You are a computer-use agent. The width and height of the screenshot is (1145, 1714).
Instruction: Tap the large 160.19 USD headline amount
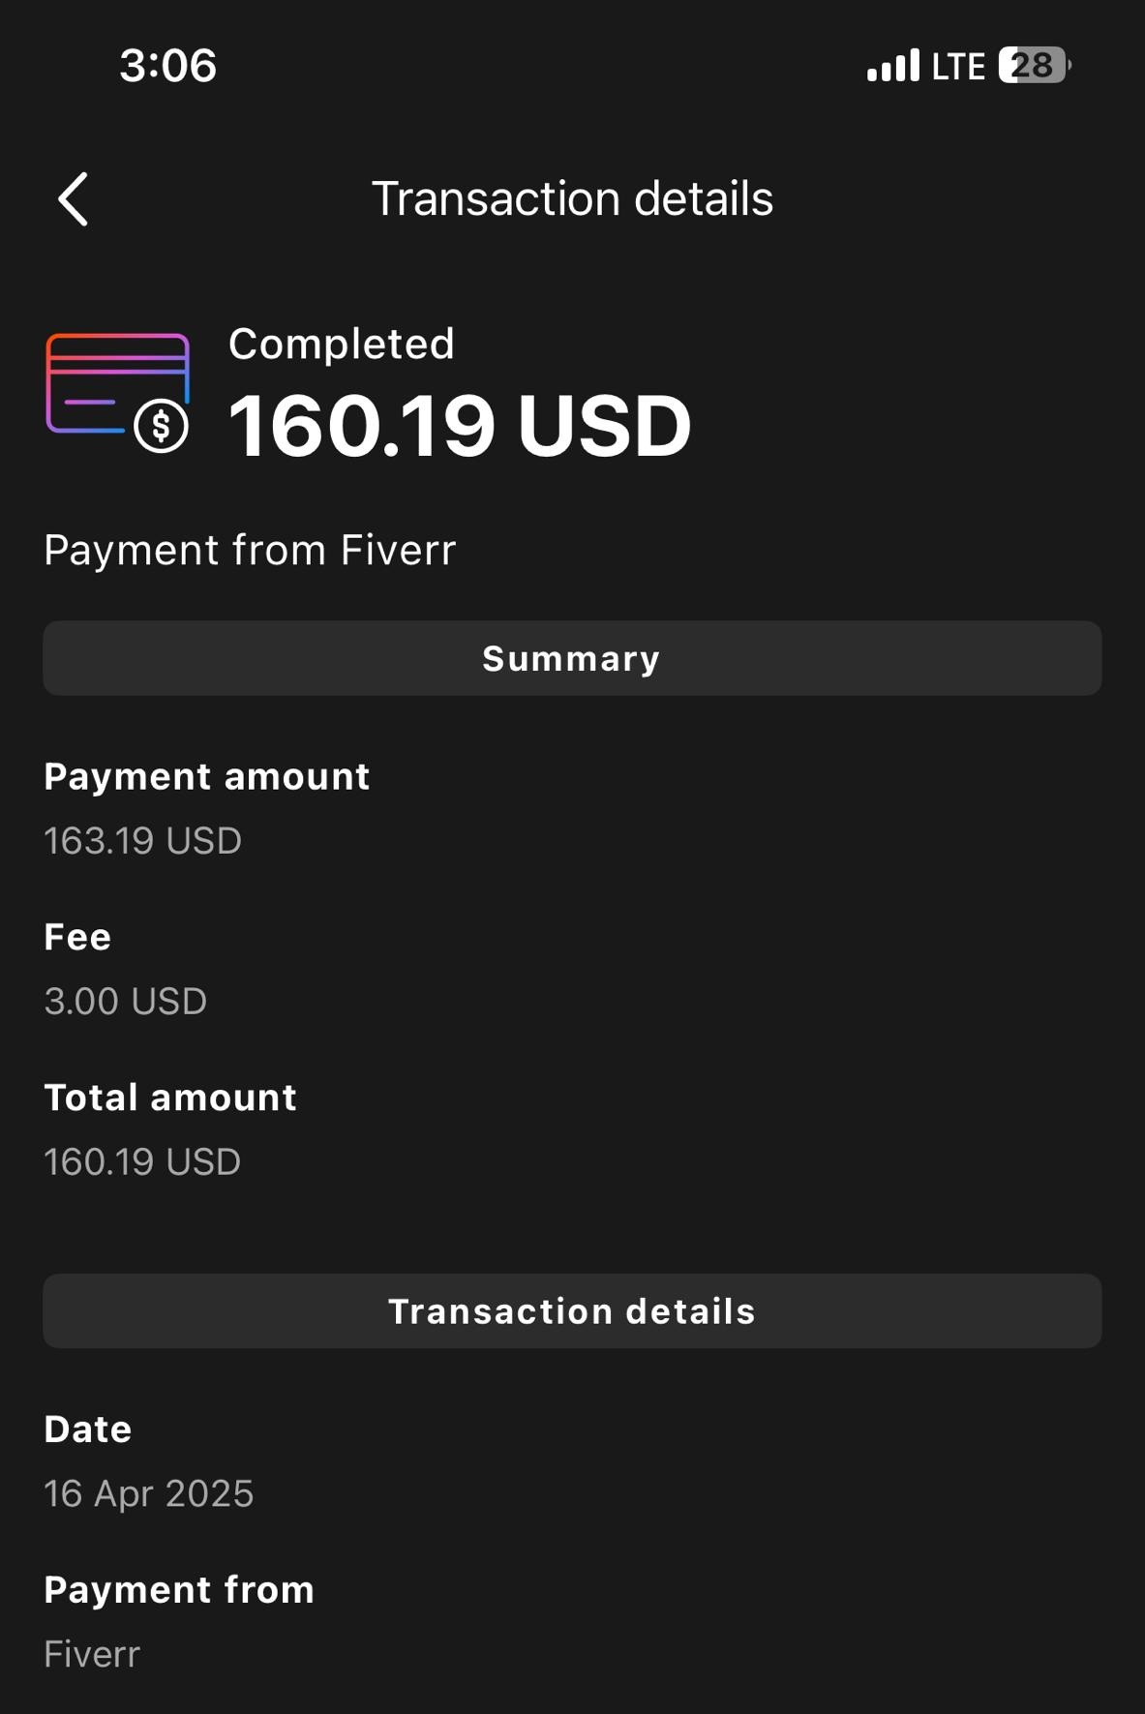[460, 426]
